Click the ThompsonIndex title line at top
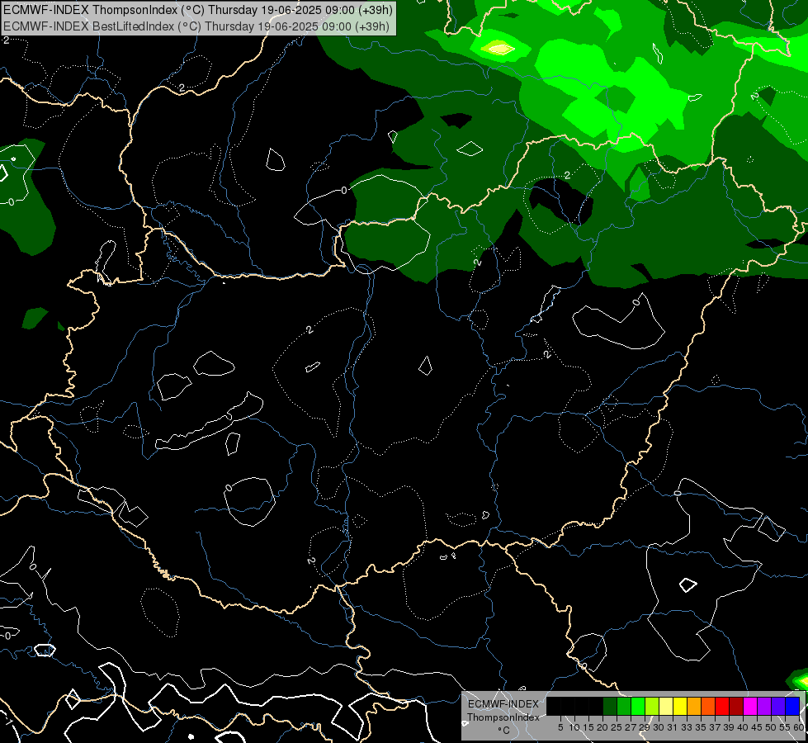The width and height of the screenshot is (808, 743). click(198, 9)
